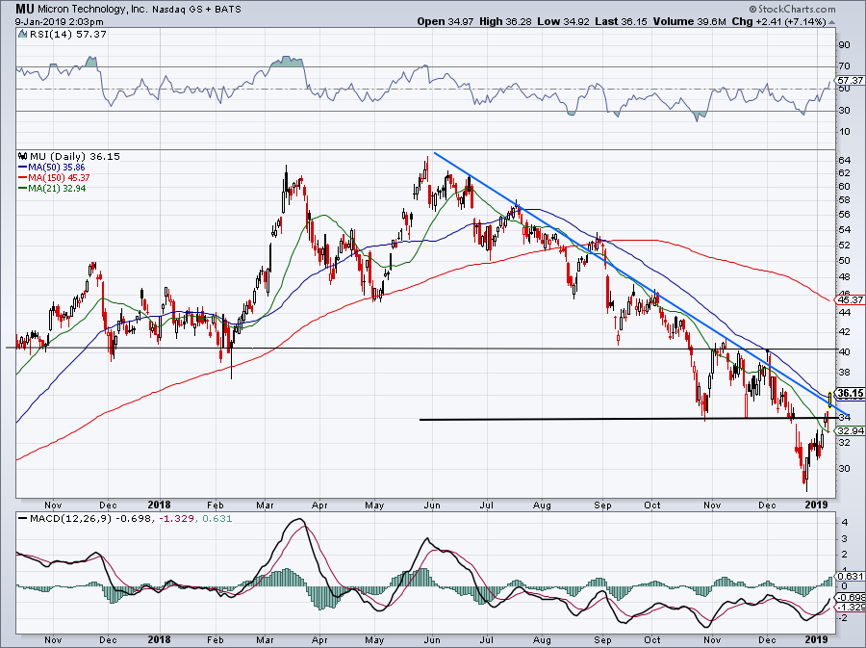Click the 2019 label on the price chart date axis

point(816,505)
